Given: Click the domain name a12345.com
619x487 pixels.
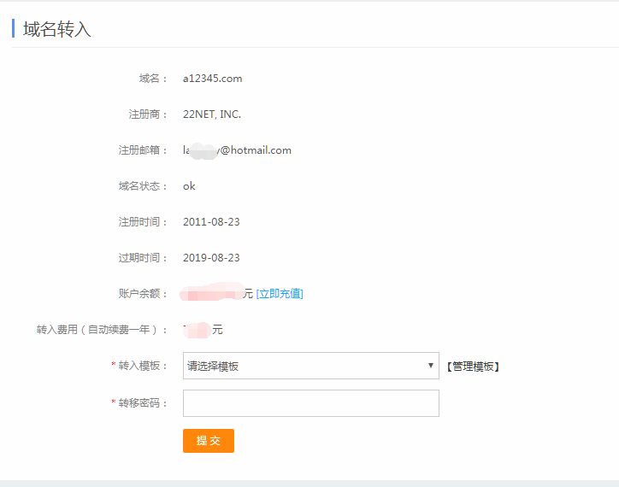Looking at the screenshot, I should pos(212,79).
